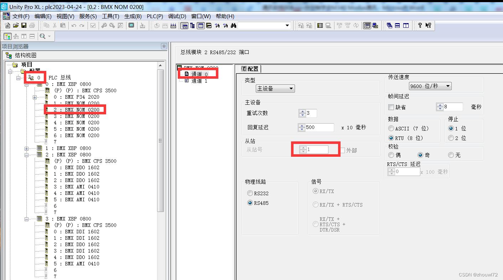Print the project using the printer icon
Screen dimensions: 503x280
point(32,25)
